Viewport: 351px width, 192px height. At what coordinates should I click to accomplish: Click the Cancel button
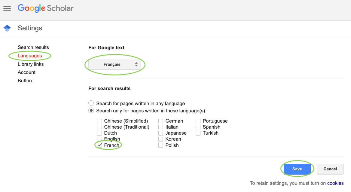pos(330,169)
